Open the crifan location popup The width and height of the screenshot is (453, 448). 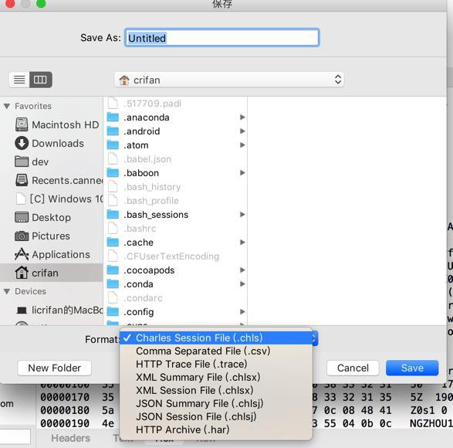pos(229,80)
